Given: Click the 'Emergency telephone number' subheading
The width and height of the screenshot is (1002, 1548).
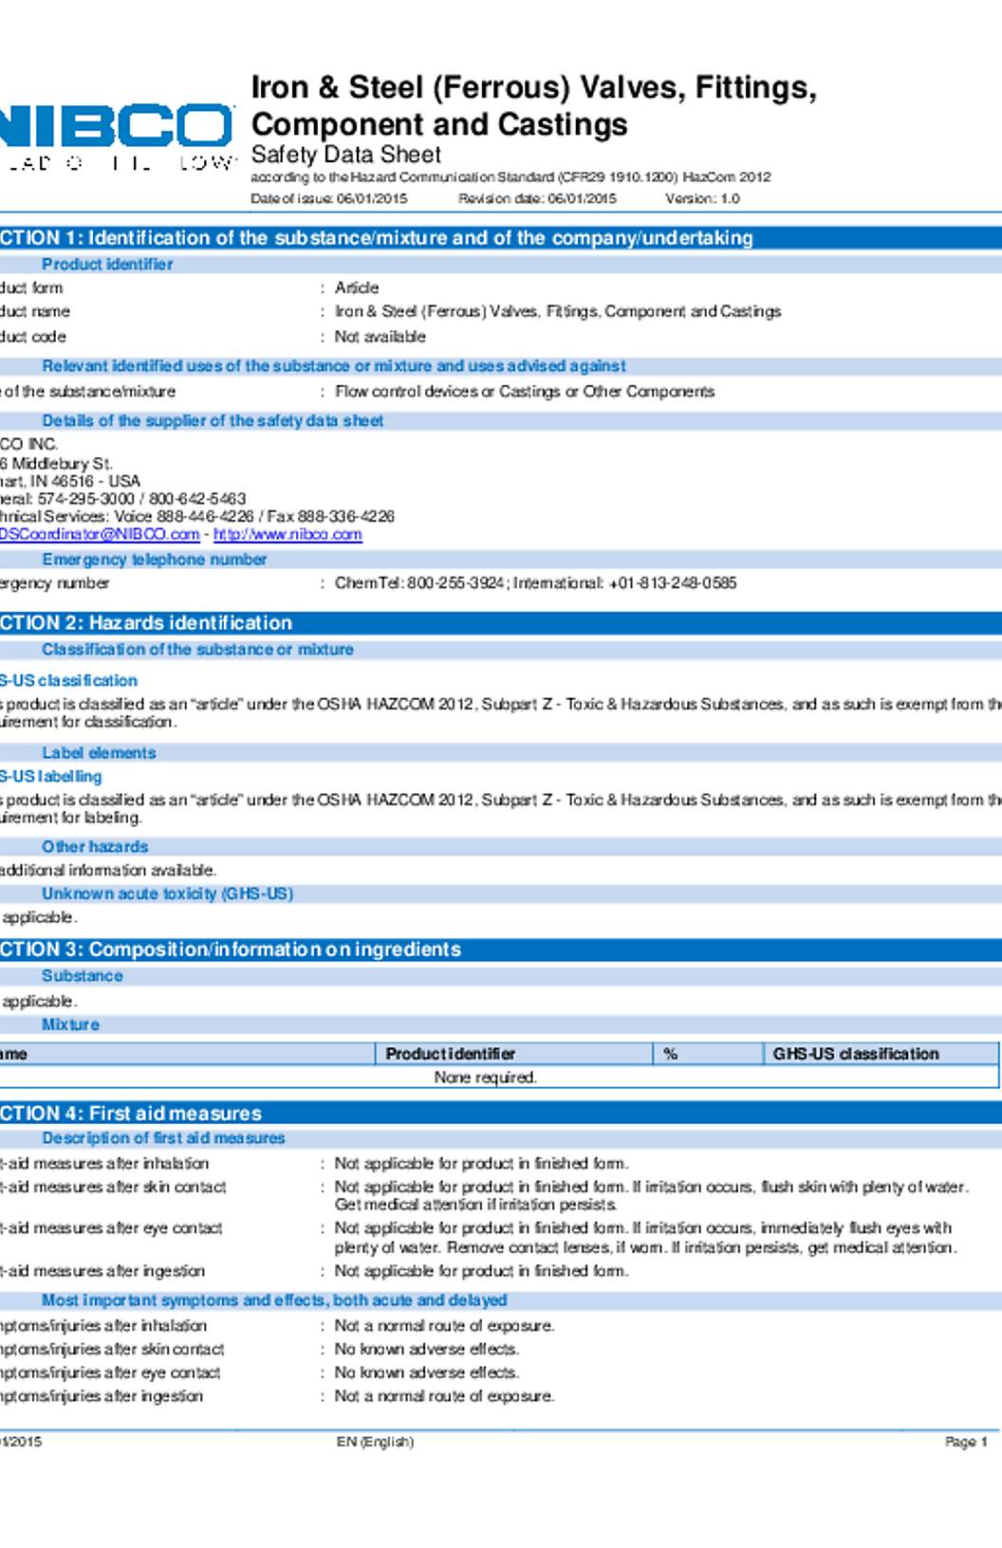Looking at the screenshot, I should [155, 560].
